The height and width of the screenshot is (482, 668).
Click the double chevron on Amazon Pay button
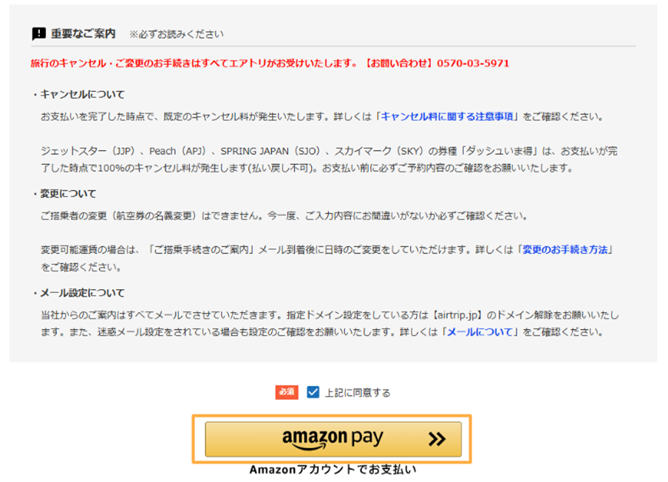pos(437,439)
